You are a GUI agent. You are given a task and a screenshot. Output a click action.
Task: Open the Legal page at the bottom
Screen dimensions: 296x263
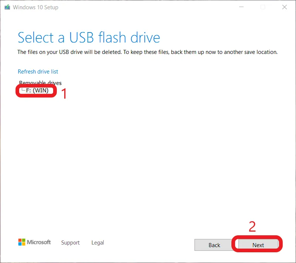[x=97, y=243]
